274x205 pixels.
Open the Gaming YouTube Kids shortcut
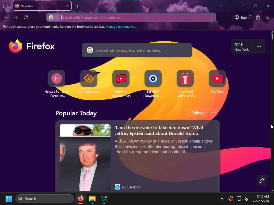coord(121,78)
